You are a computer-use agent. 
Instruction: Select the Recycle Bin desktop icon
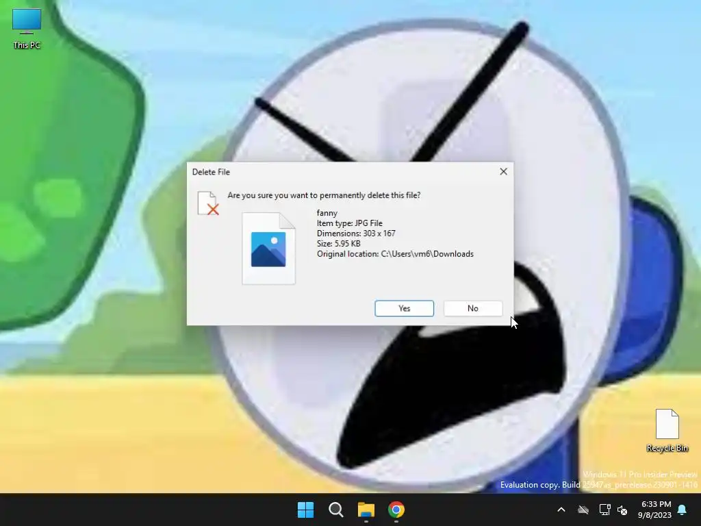(667, 430)
